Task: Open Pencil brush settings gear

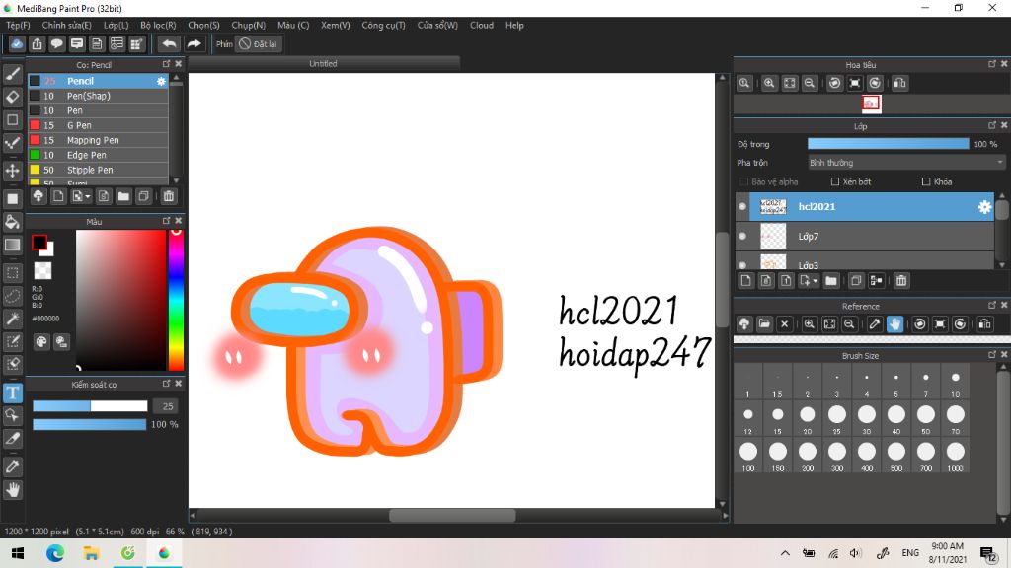Action: [161, 81]
